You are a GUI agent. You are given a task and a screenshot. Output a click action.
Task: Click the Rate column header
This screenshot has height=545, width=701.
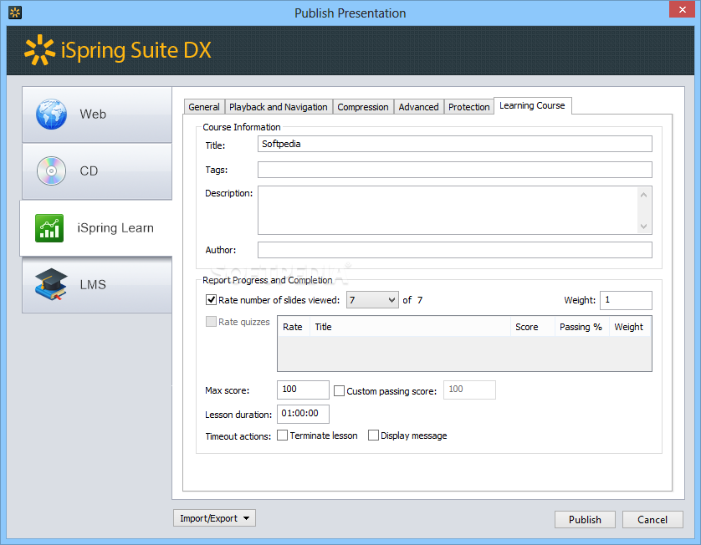coord(293,327)
